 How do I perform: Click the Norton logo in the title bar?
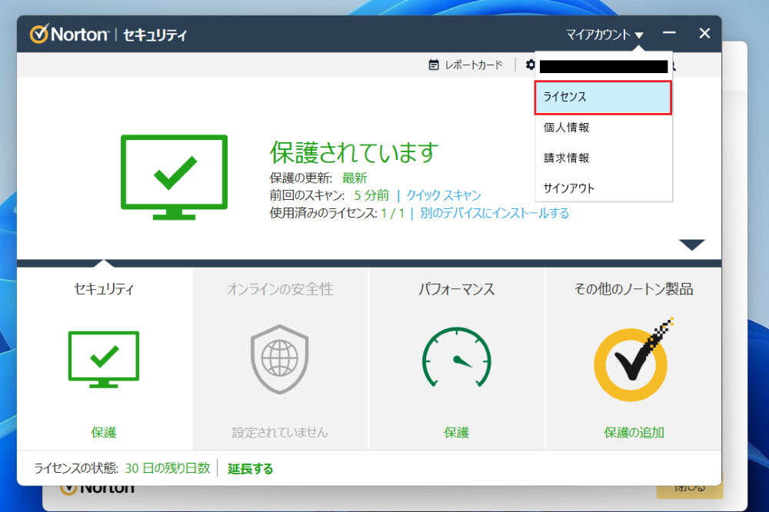(x=69, y=35)
